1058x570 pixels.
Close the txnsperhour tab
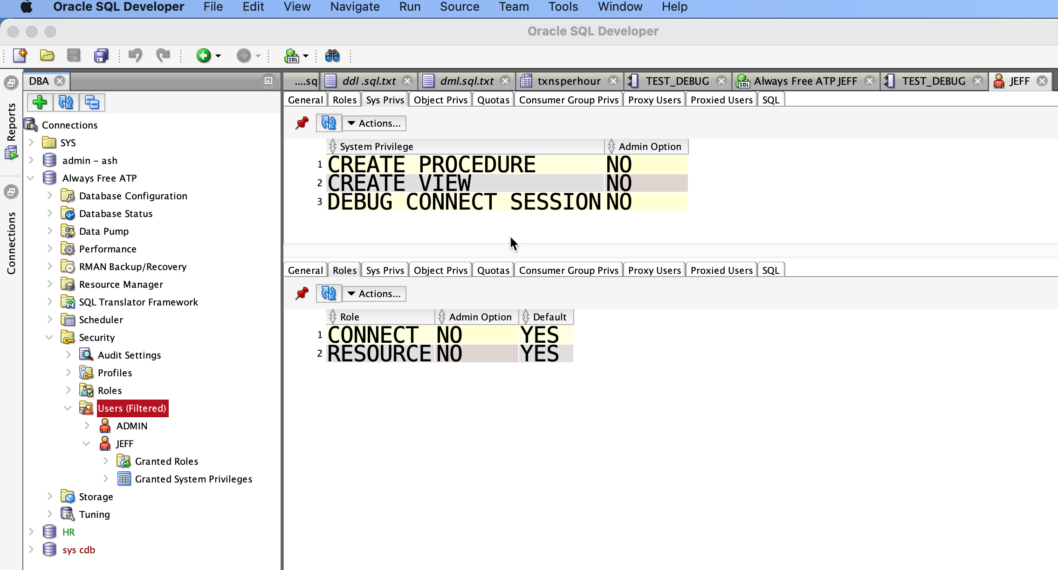tap(613, 81)
